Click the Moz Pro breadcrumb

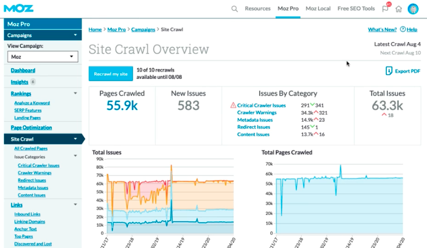(117, 29)
